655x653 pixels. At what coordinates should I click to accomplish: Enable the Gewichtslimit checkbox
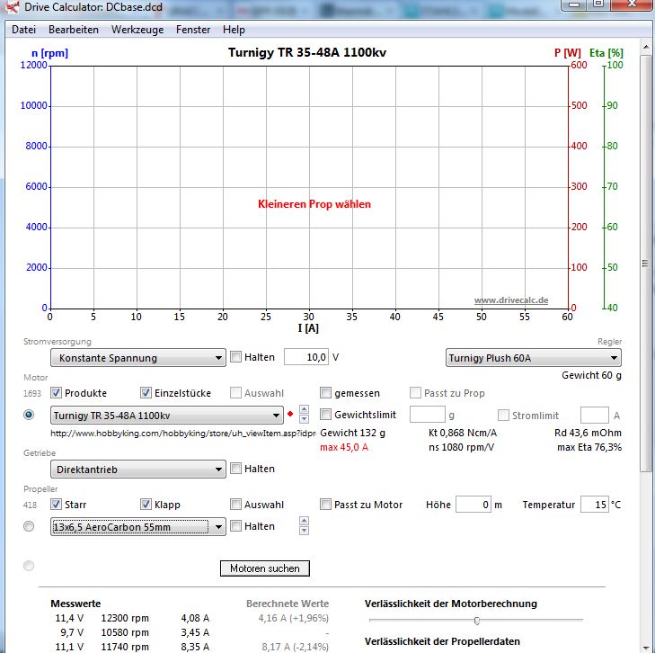pos(325,415)
